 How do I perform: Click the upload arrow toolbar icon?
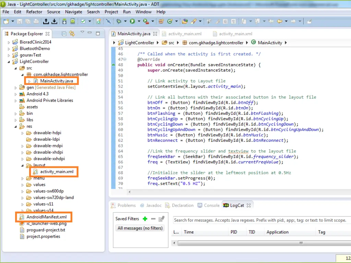46,22
